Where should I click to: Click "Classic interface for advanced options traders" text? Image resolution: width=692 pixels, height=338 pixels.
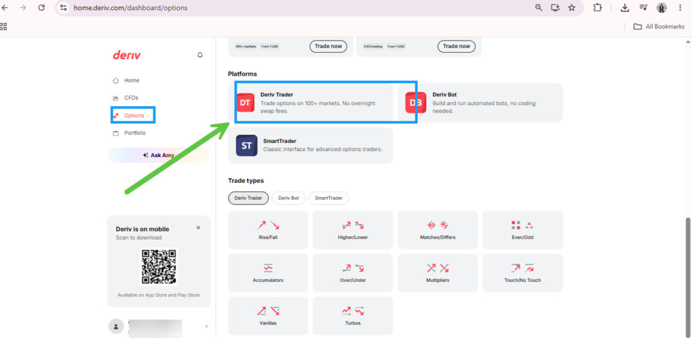click(322, 149)
